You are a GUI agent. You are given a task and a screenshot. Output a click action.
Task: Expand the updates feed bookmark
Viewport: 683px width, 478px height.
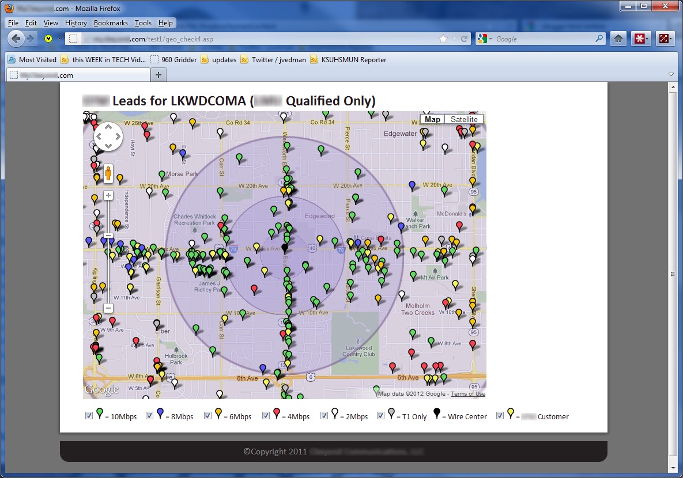218,60
